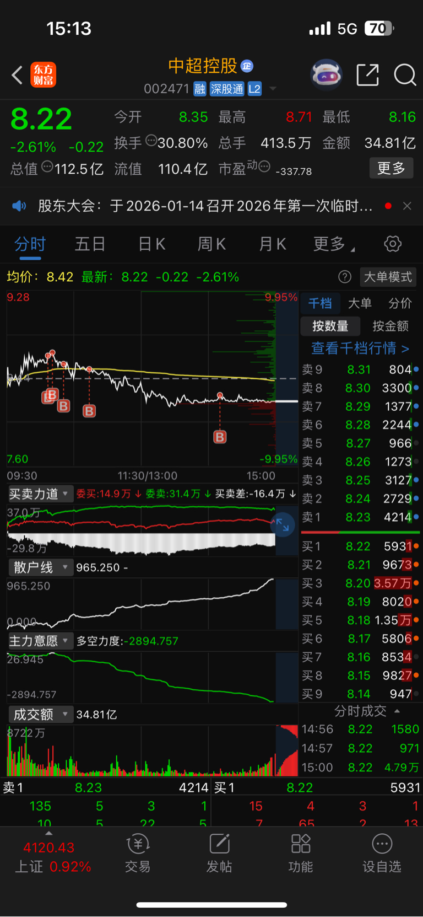Open the 买卖力道 indicator dropdown
423x917 pixels.
coord(40,494)
